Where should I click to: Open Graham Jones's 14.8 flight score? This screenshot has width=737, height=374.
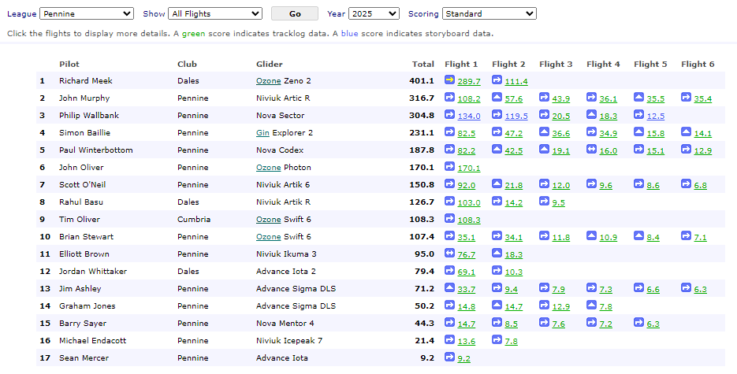point(467,307)
